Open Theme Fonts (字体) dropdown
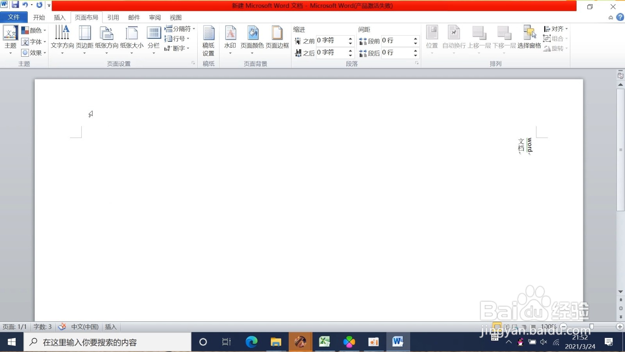This screenshot has height=352, width=625. (x=34, y=41)
